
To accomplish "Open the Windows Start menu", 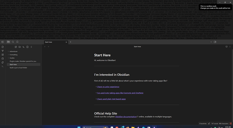I will pyautogui.click(x=79, y=127).
